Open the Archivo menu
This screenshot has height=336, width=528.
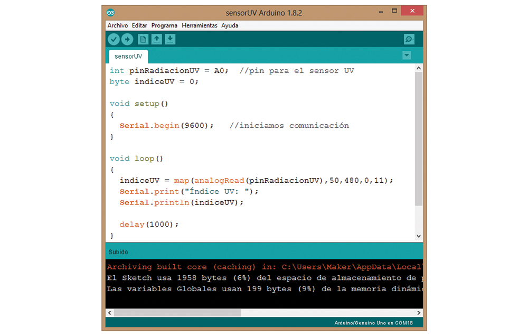point(118,25)
